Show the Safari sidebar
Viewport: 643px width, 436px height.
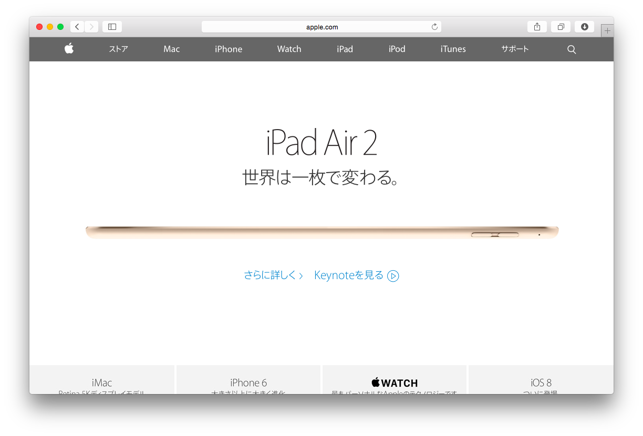[112, 27]
